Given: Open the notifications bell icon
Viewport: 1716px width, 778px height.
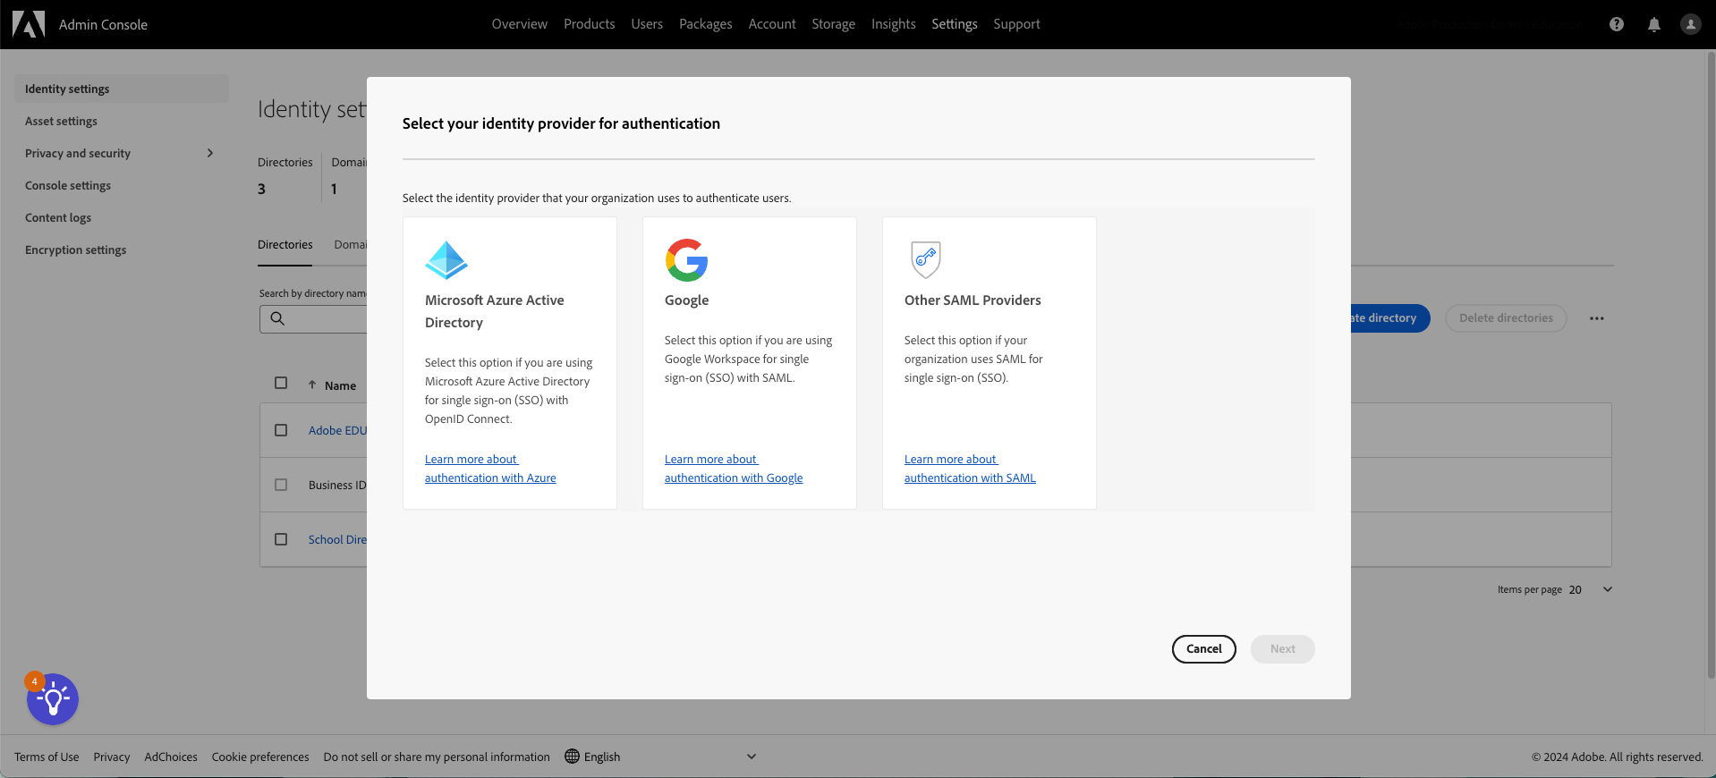Looking at the screenshot, I should point(1653,24).
